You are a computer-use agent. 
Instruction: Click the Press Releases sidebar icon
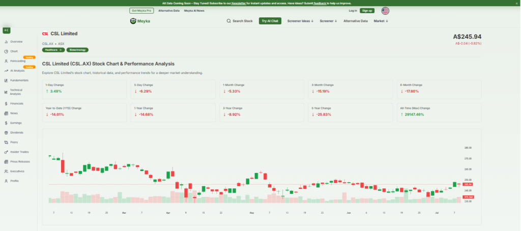pos(6,161)
